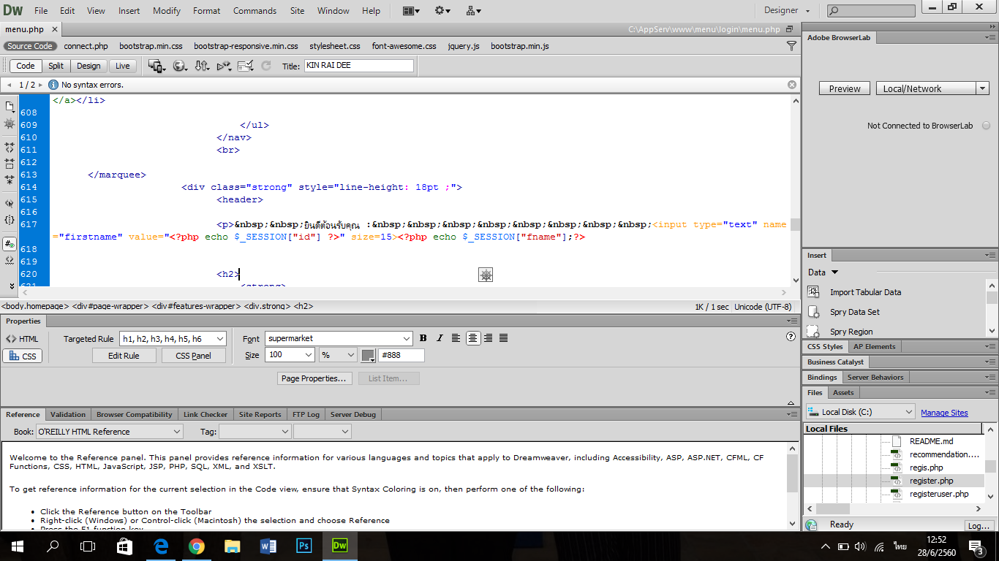The height and width of the screenshot is (561, 999).
Task: Open Word from the taskbar
Action: point(268,546)
